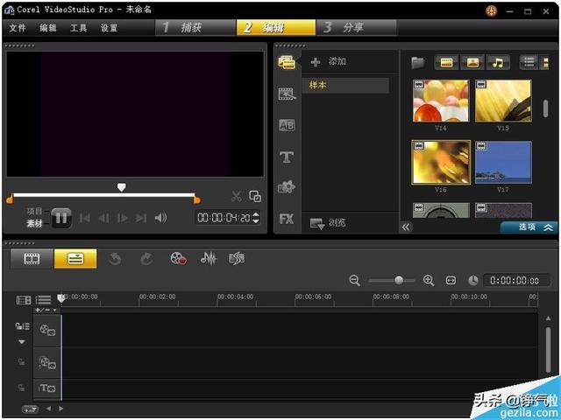Image resolution: width=561 pixels, height=420 pixels.
Task: Select the Title (T) library icon
Action: pyautogui.click(x=287, y=157)
